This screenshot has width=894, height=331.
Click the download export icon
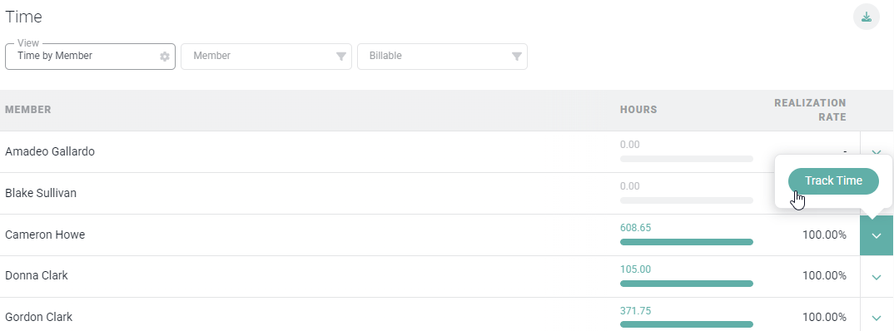click(866, 17)
